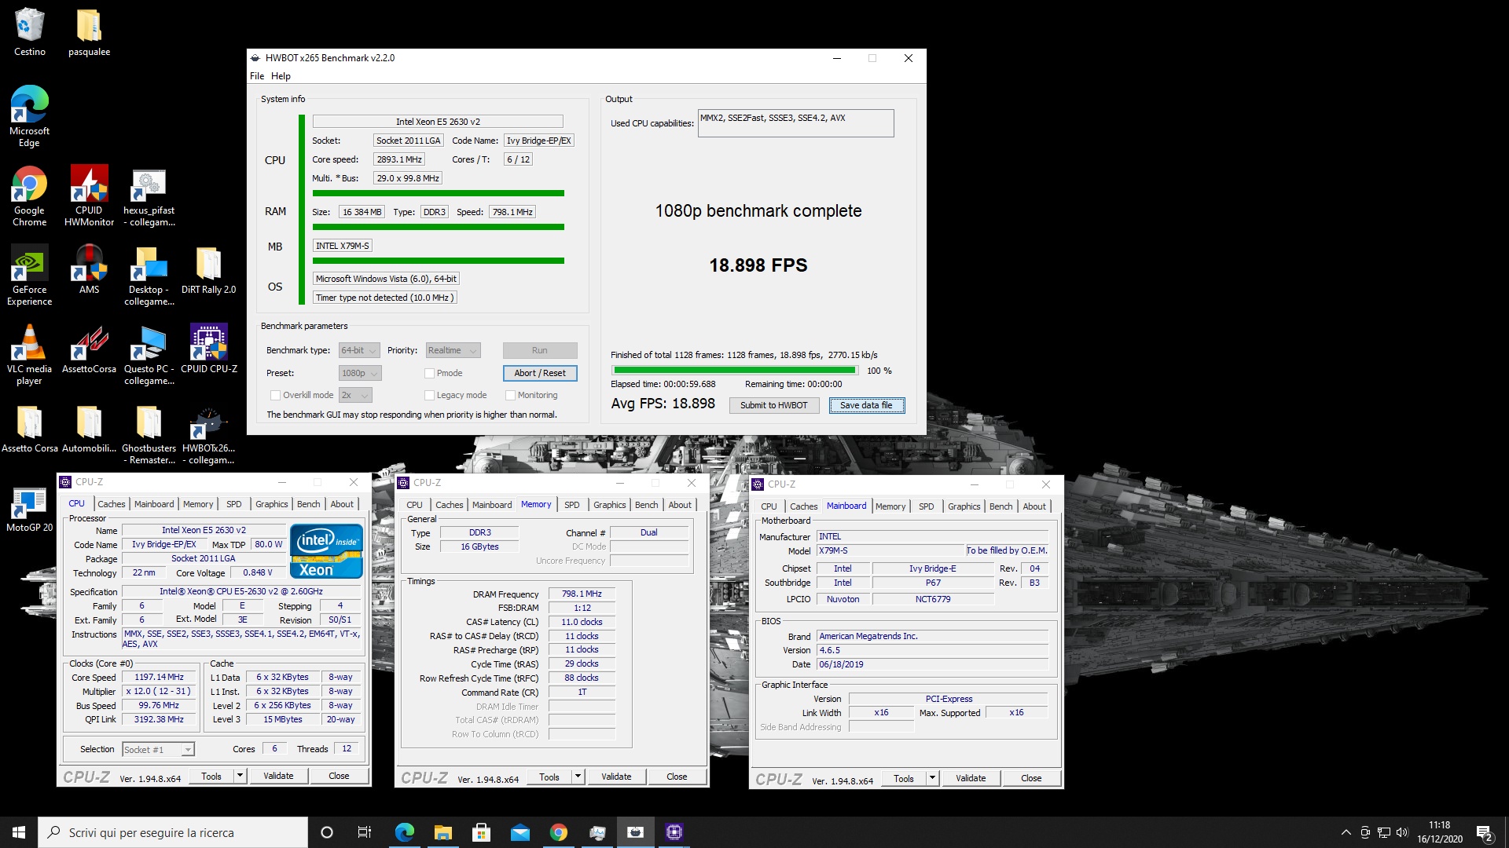The width and height of the screenshot is (1509, 848).
Task: Open Priority Realtime dropdown
Action: (x=453, y=350)
